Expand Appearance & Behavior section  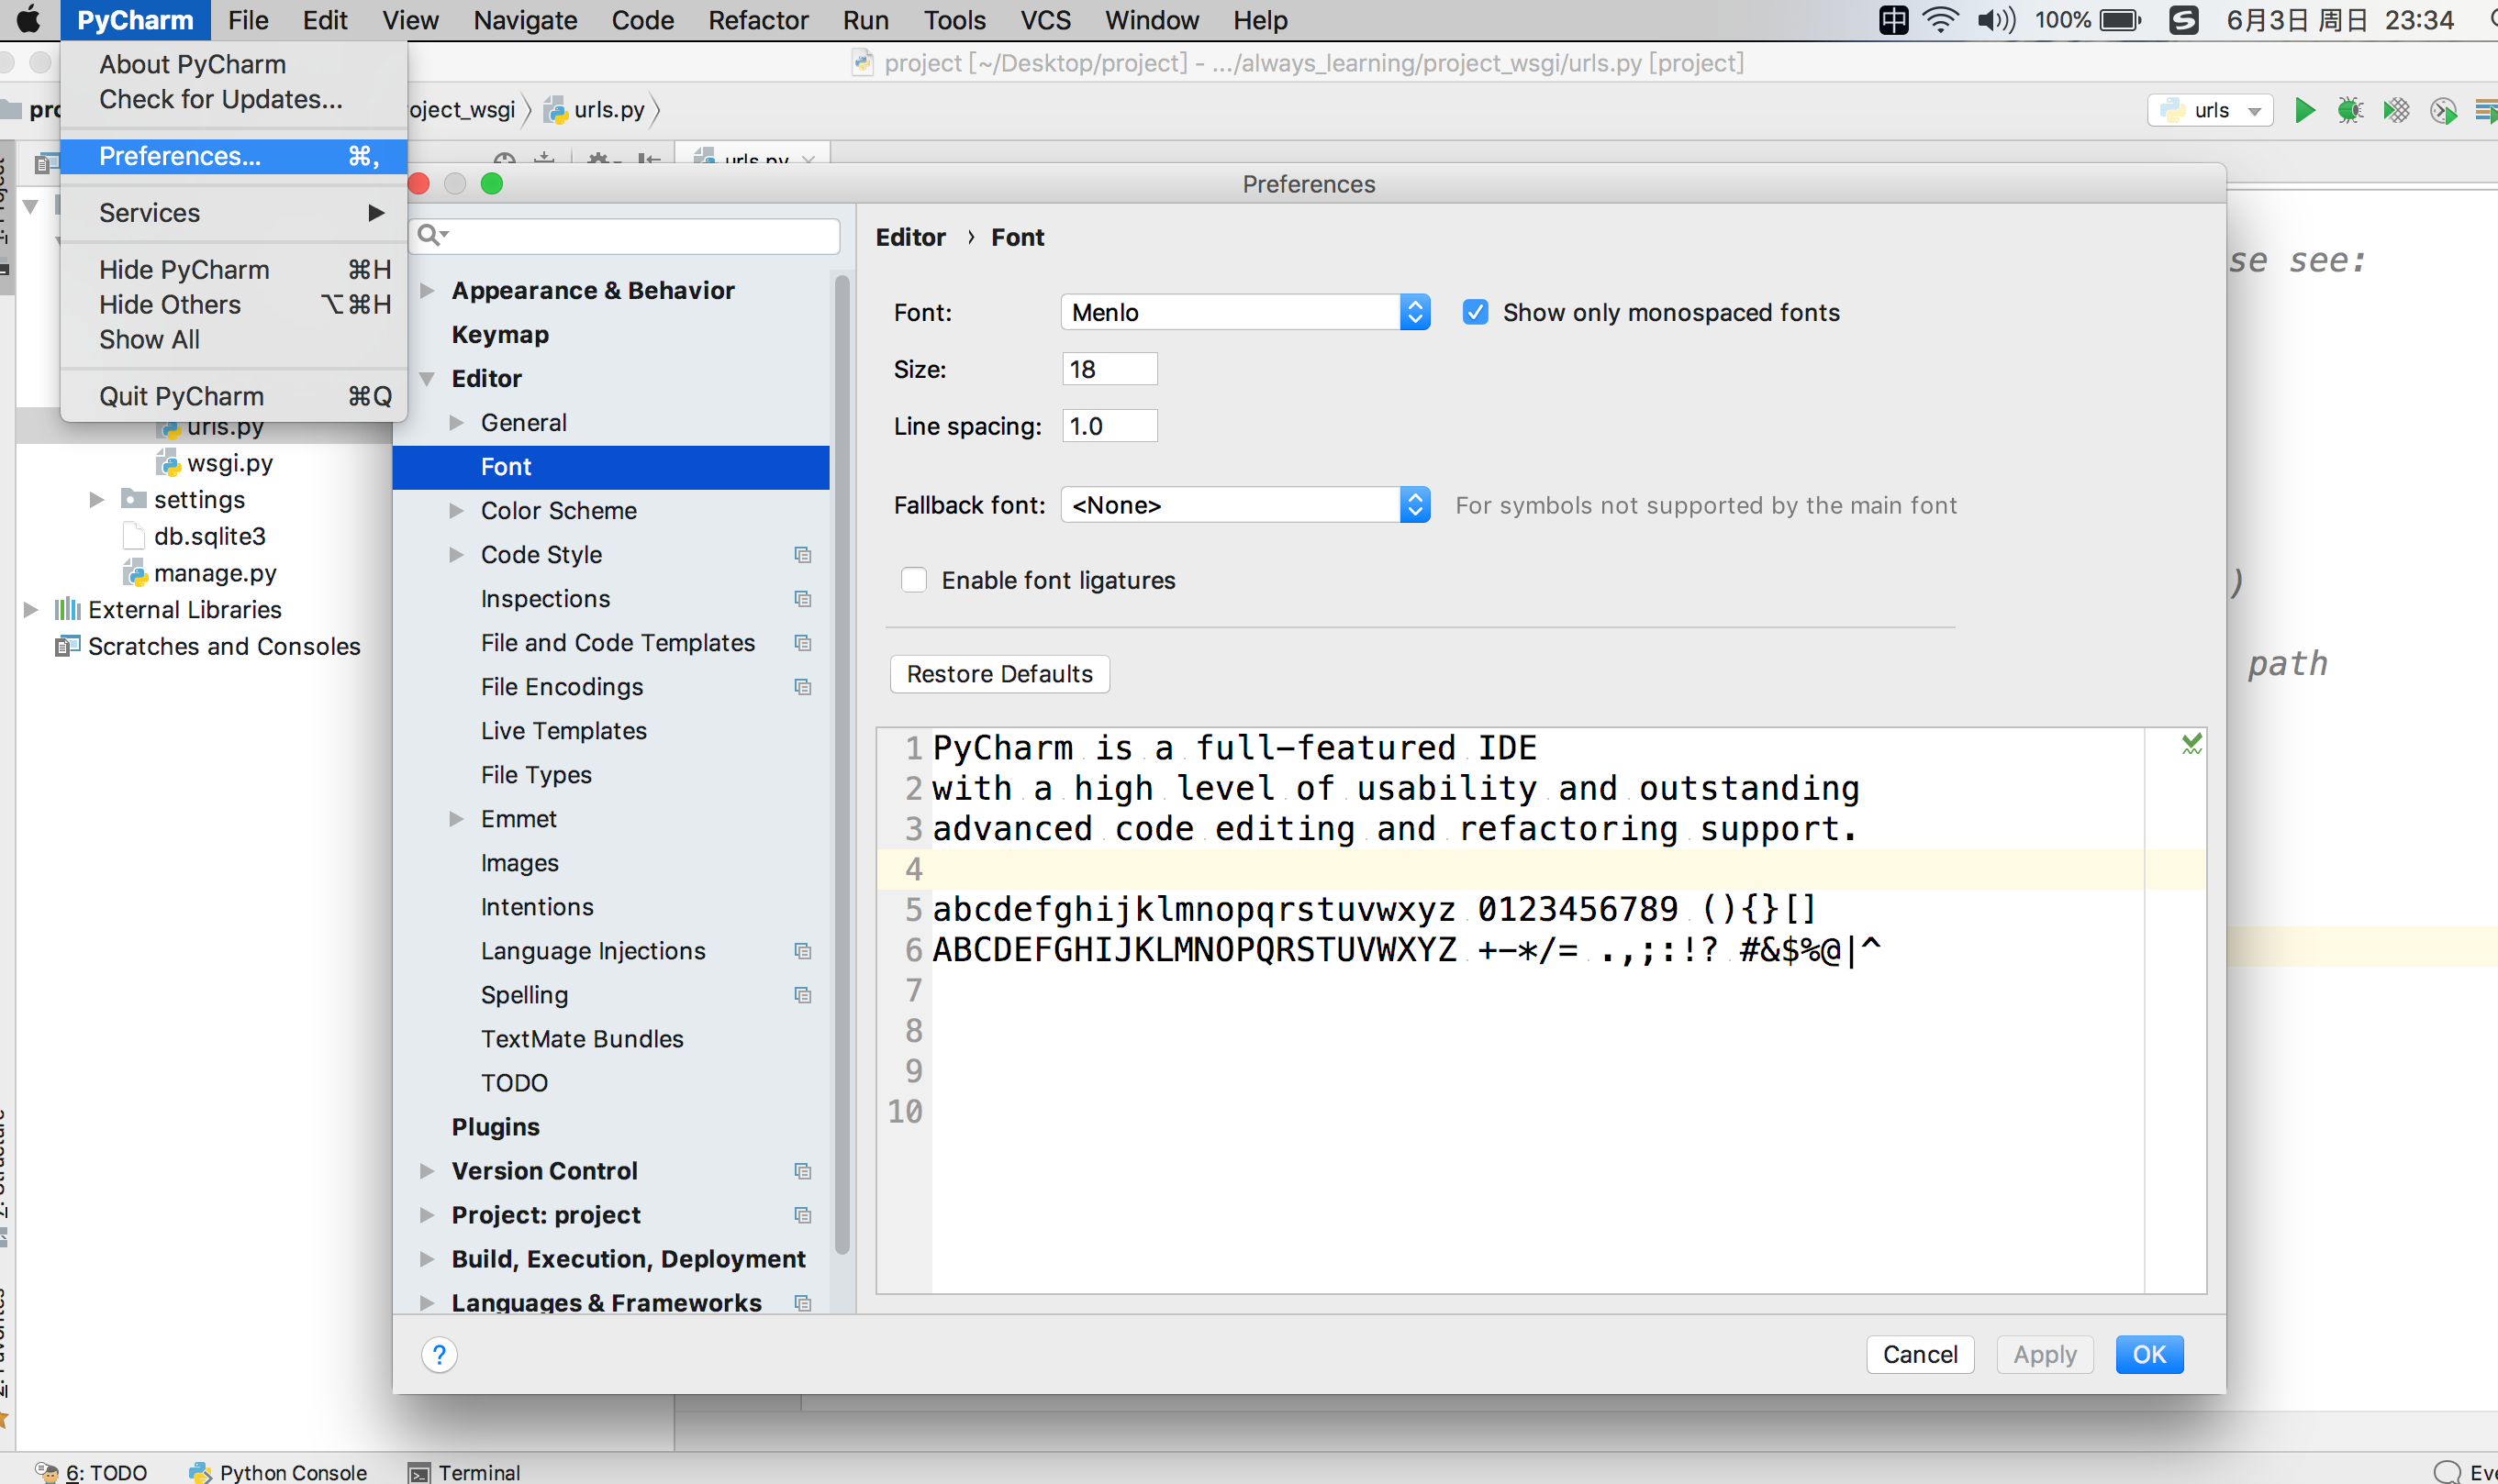click(x=427, y=291)
